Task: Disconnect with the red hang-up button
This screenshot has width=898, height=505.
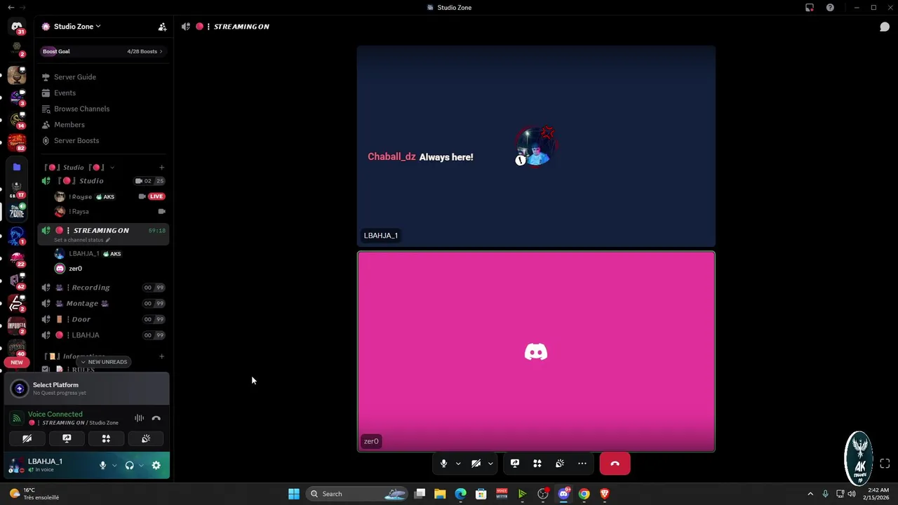Action: [615, 464]
